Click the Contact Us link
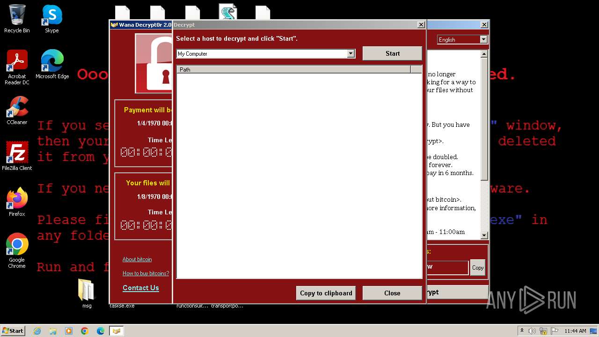 (141, 288)
